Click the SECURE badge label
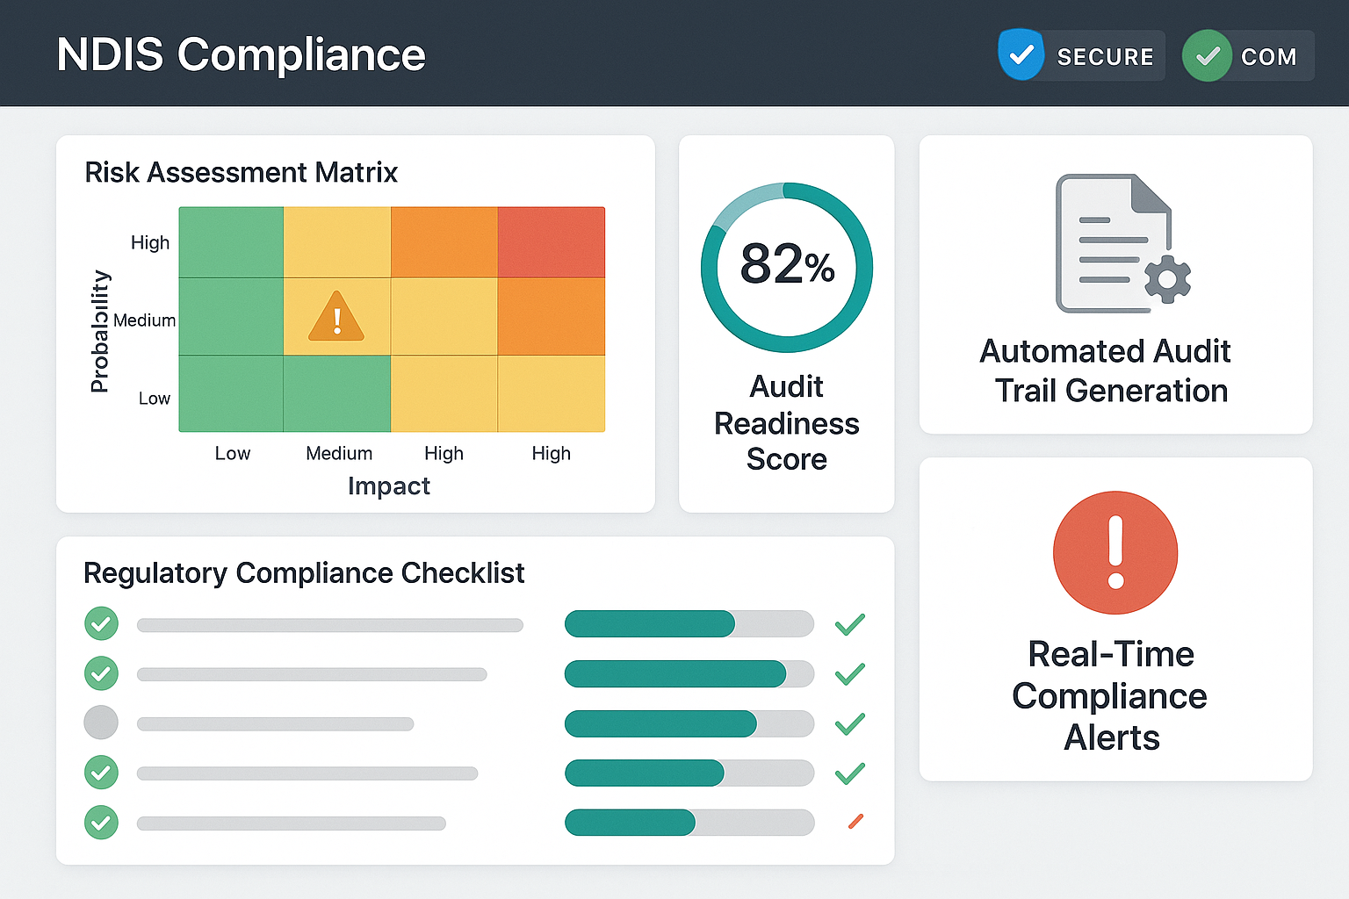Image resolution: width=1349 pixels, height=899 pixels. click(x=1105, y=57)
